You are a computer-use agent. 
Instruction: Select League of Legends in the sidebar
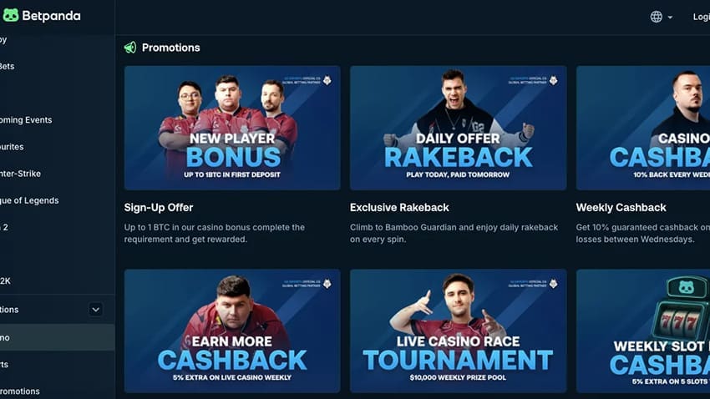[x=29, y=200]
